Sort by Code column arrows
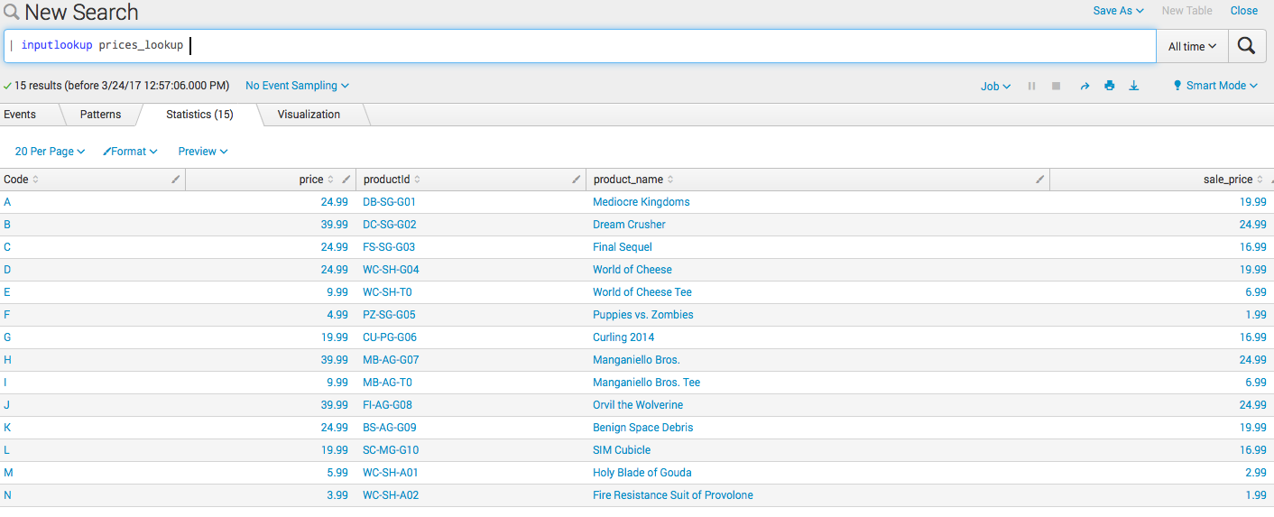 click(35, 180)
